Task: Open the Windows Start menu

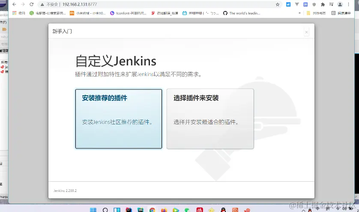Action: [x=93, y=210]
